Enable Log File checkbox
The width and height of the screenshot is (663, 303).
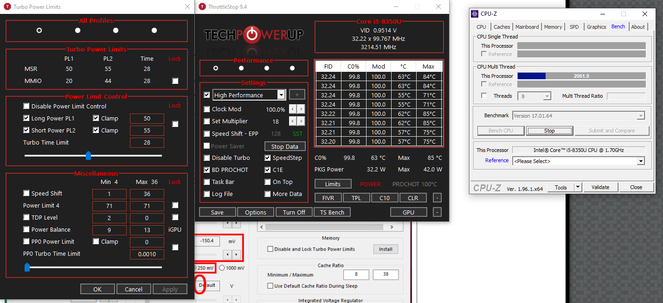pos(207,194)
